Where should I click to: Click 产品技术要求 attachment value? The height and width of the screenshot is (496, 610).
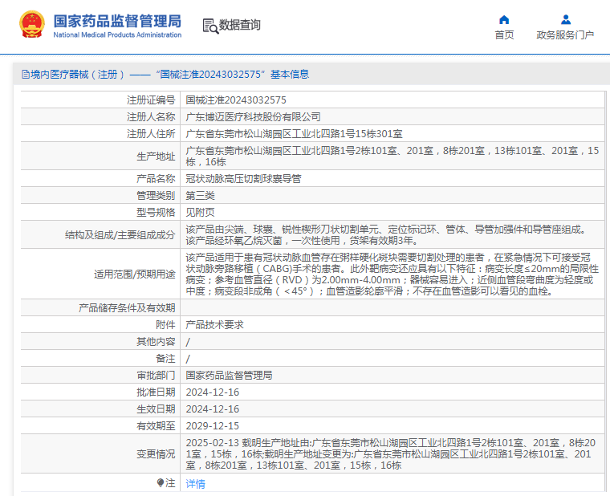point(214,325)
